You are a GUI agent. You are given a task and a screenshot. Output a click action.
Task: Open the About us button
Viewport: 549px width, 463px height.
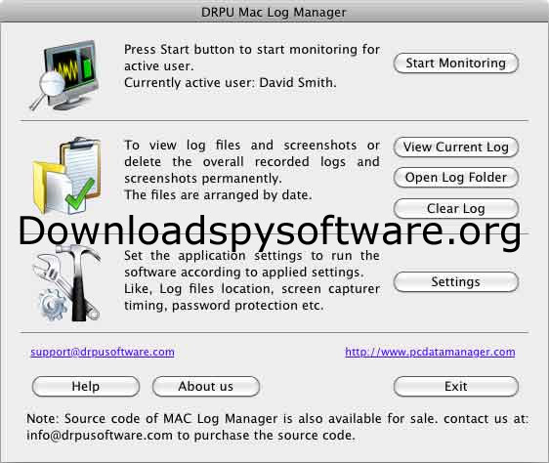tap(206, 386)
